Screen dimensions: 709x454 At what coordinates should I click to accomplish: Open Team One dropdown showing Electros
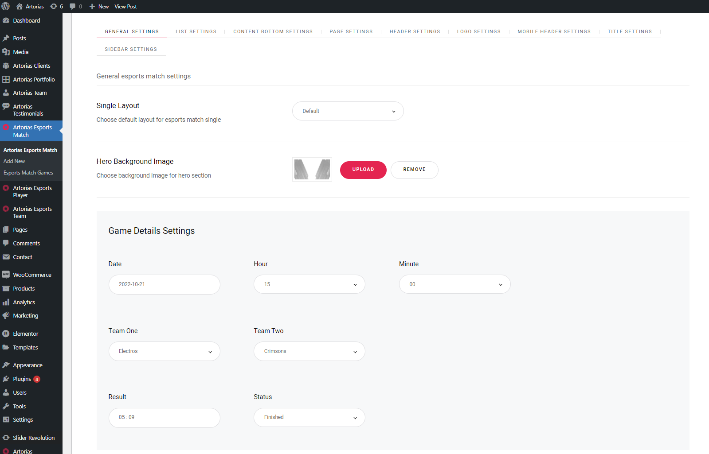coord(165,351)
